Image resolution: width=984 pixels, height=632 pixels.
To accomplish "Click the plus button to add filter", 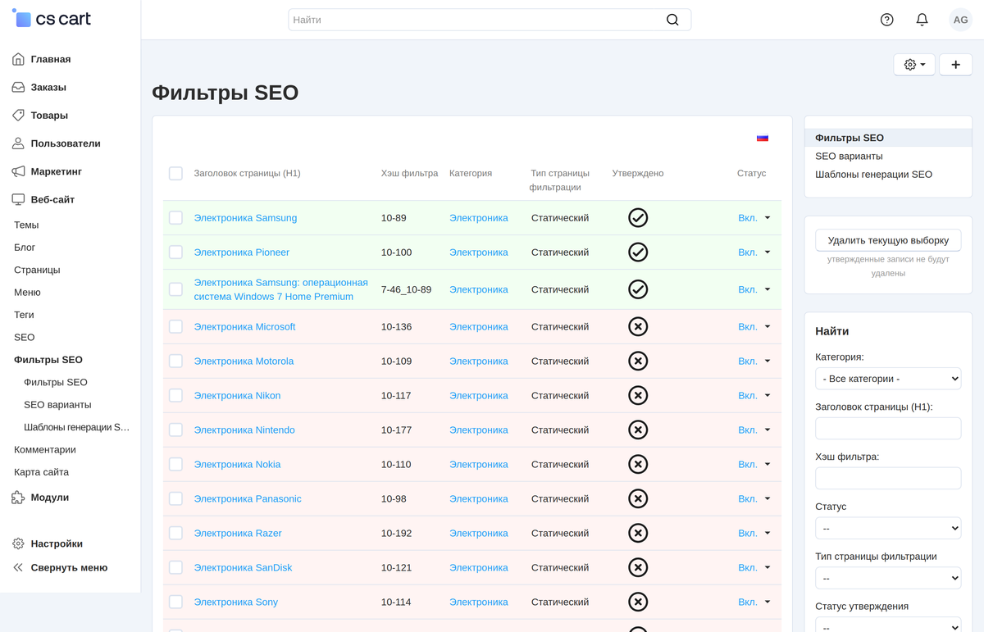I will (x=955, y=65).
